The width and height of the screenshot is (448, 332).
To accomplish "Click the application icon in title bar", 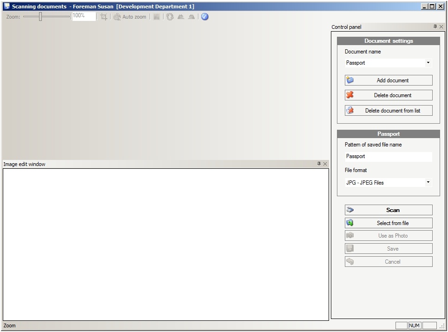I will [7, 7].
